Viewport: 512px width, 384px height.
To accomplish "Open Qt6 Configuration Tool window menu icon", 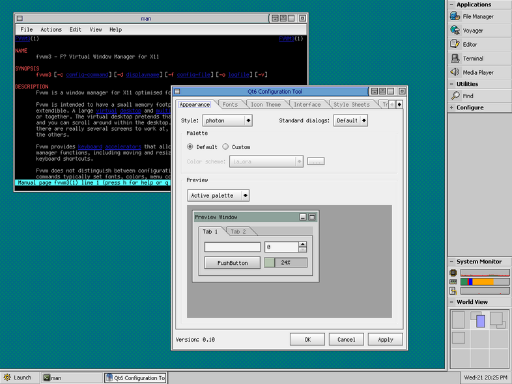I will [x=177, y=91].
